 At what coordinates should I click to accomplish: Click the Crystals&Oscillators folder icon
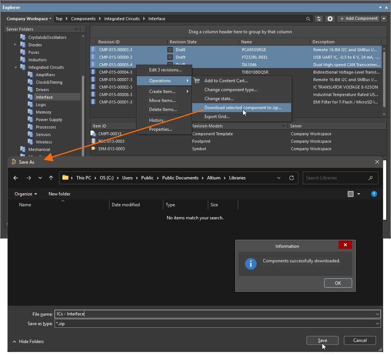tap(23, 37)
